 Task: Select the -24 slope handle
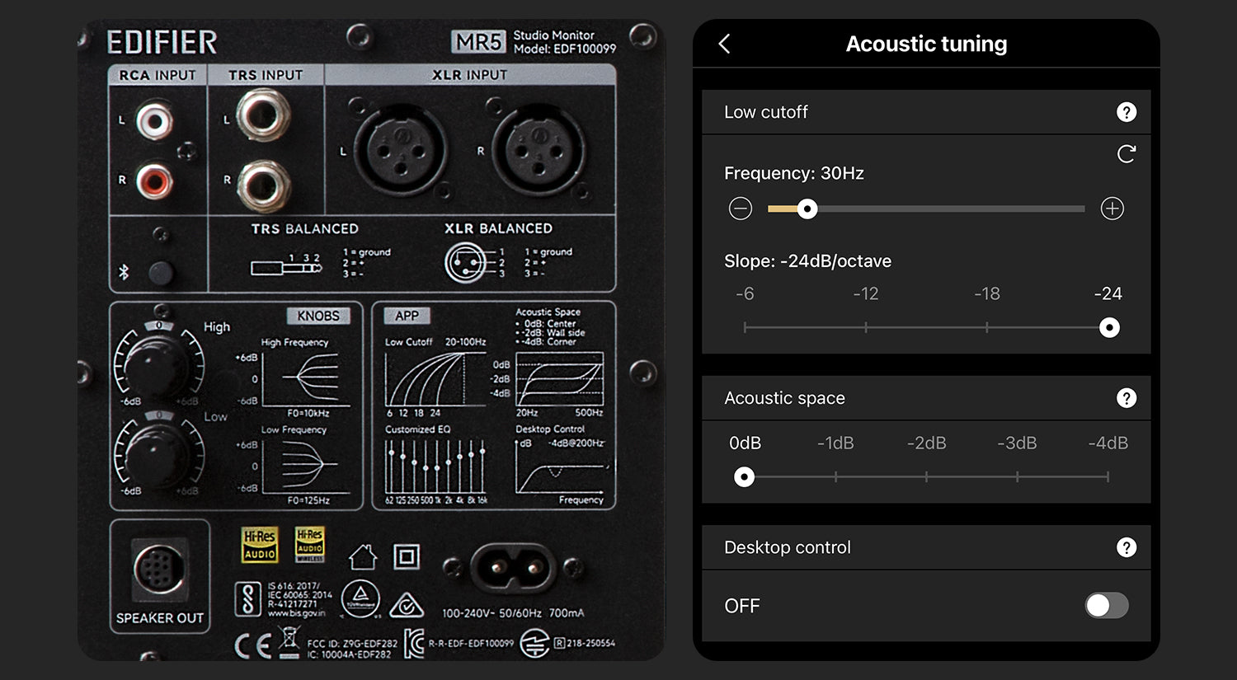coord(1109,327)
